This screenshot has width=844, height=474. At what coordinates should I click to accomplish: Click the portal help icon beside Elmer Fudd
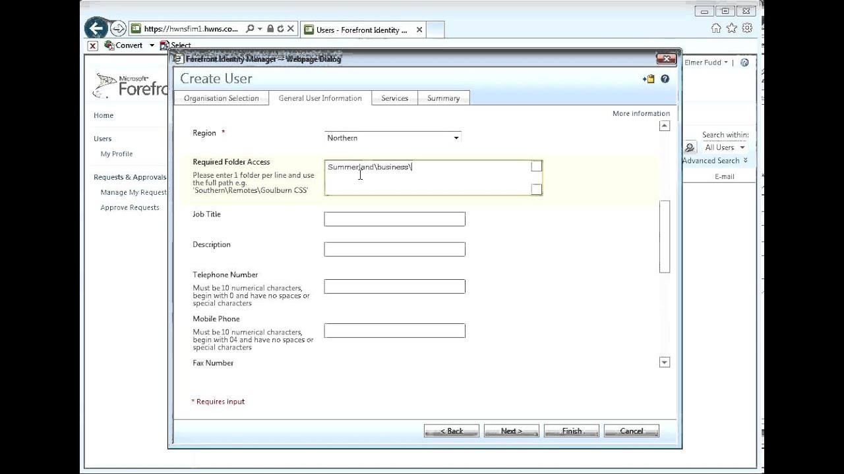click(x=744, y=63)
